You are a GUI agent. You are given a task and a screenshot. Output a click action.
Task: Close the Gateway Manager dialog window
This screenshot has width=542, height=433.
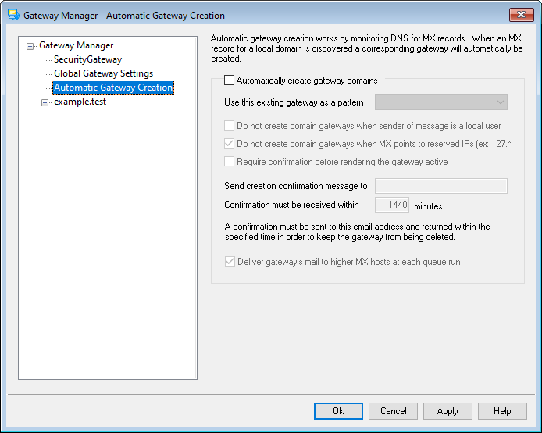(521, 15)
